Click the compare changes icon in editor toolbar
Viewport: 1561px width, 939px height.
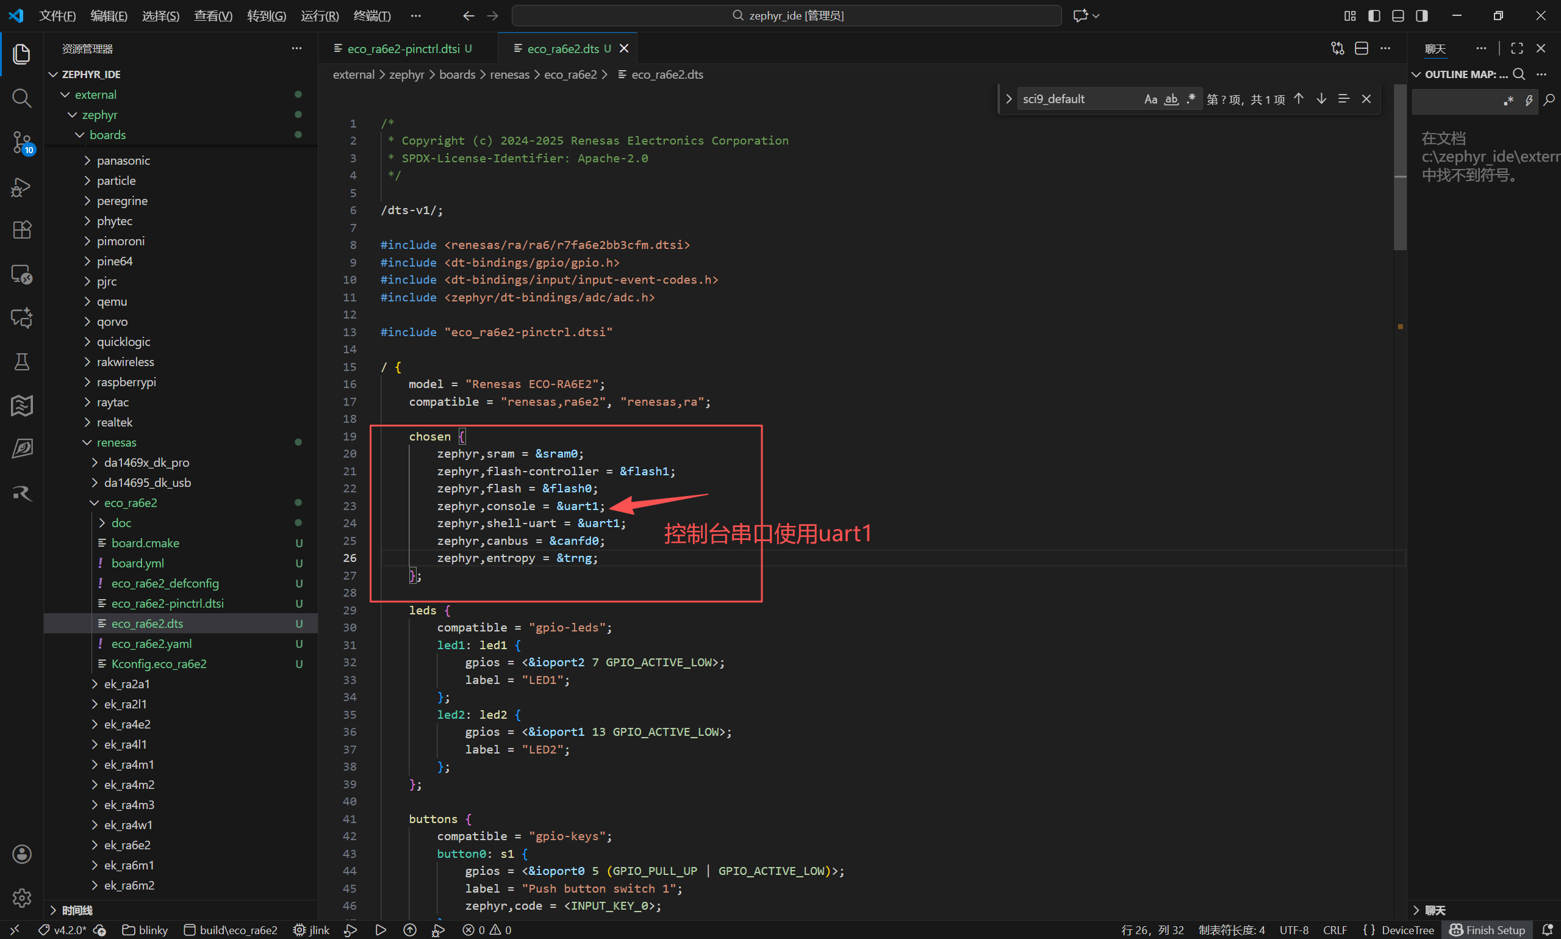pos(1338,49)
